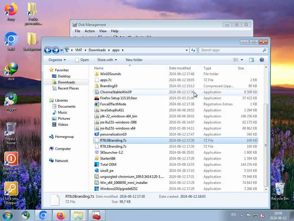Refresh the apps folder view
This screenshot has width=294, height=221.
[x=193, y=50]
